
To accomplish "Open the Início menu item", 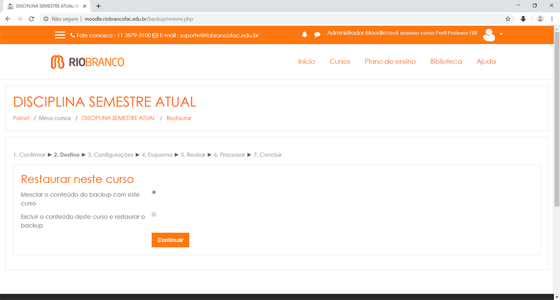I will pos(306,61).
